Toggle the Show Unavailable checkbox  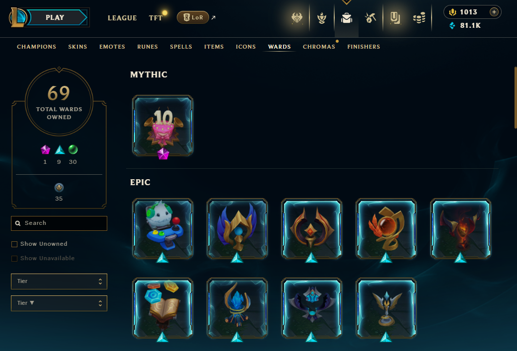pos(14,259)
